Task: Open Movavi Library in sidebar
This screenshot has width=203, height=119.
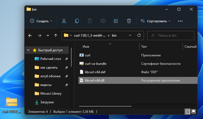Action: coord(51,94)
